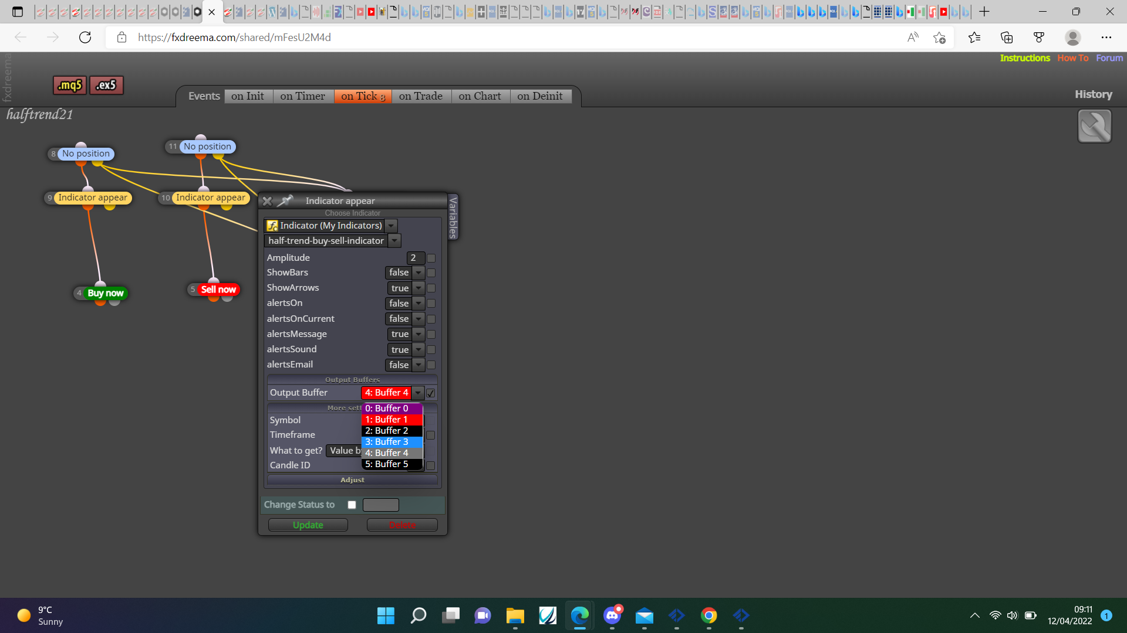
Task: Open Indicator (My Indicators) category dropdown
Action: (391, 226)
